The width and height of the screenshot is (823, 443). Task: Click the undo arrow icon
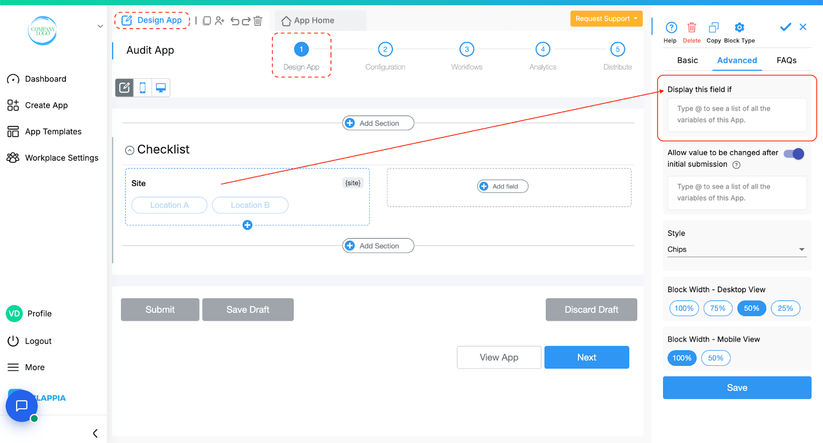(x=235, y=21)
